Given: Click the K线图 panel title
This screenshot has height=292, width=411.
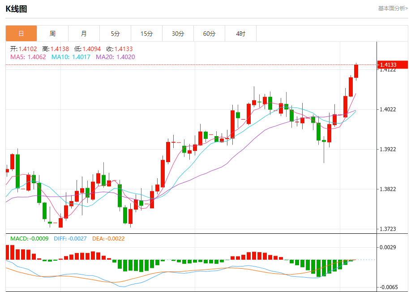Looking at the screenshot, I should [16, 9].
